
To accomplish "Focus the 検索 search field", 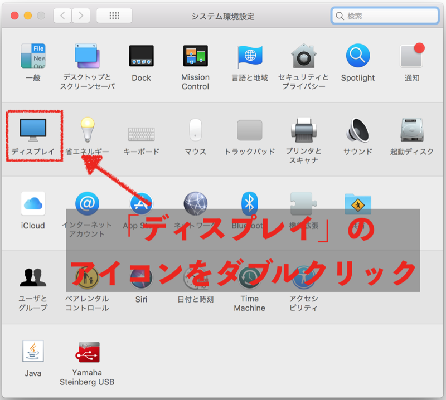I will coord(385,16).
